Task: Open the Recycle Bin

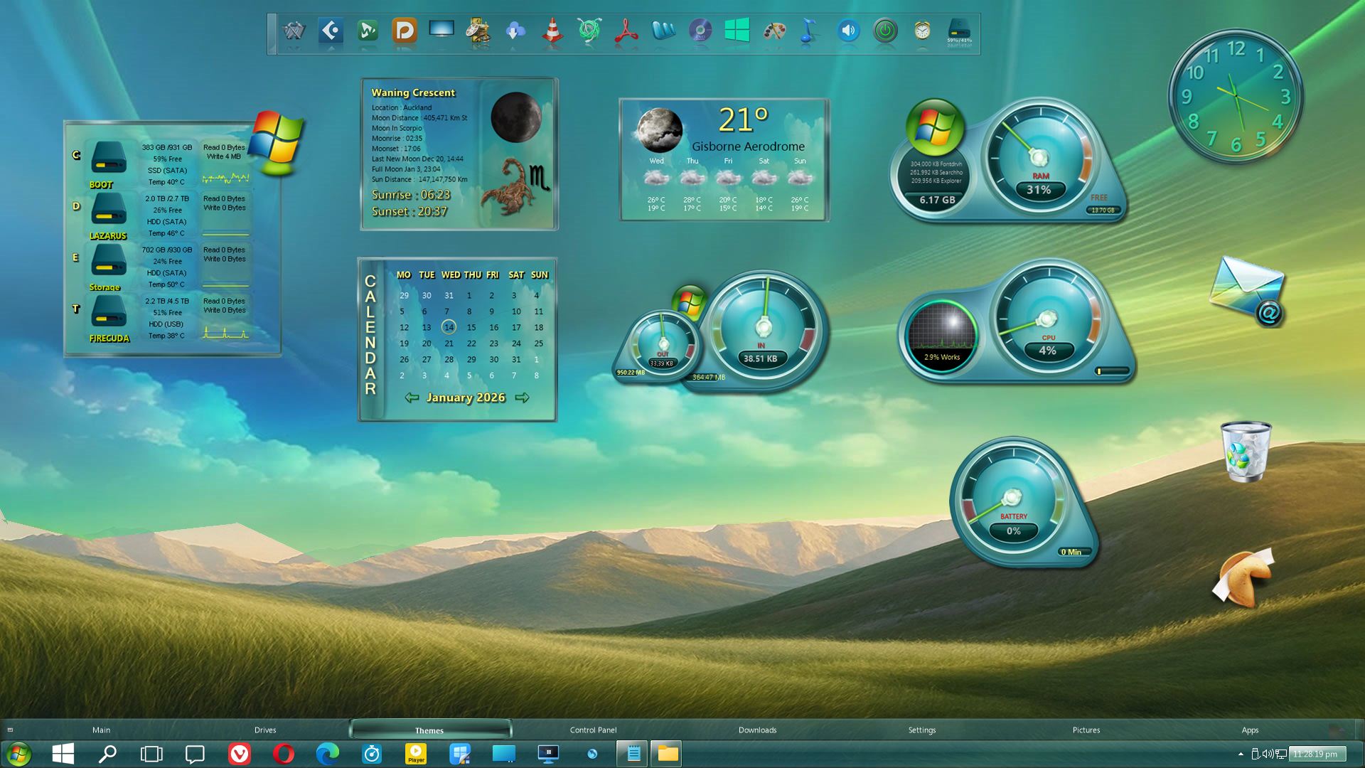Action: 1246,452
